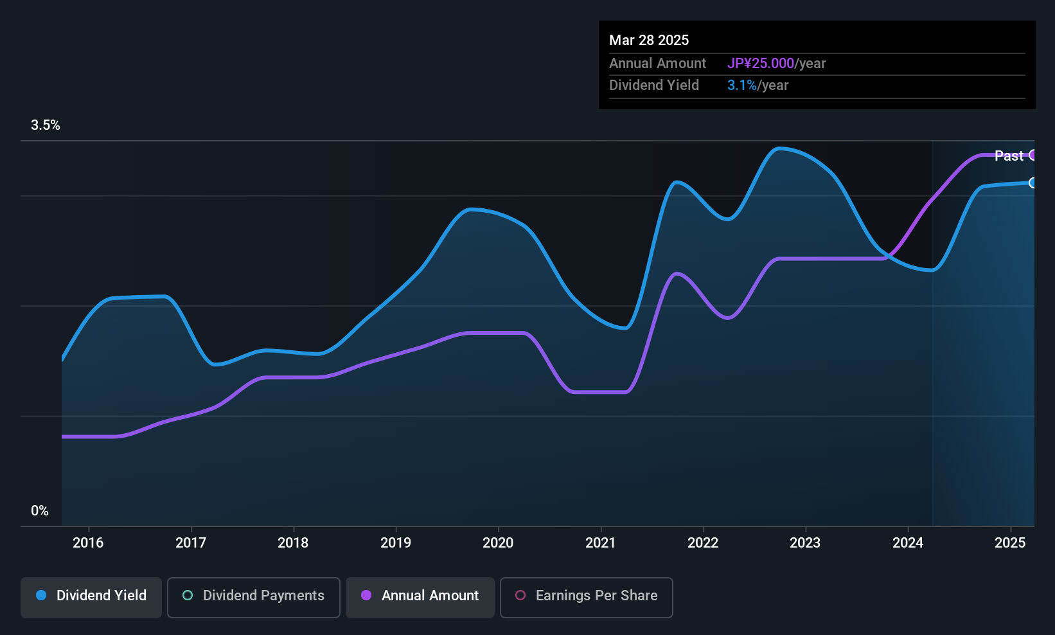Select the 2023 x-axis year label
Screen dimensions: 1055x635
[805, 542]
